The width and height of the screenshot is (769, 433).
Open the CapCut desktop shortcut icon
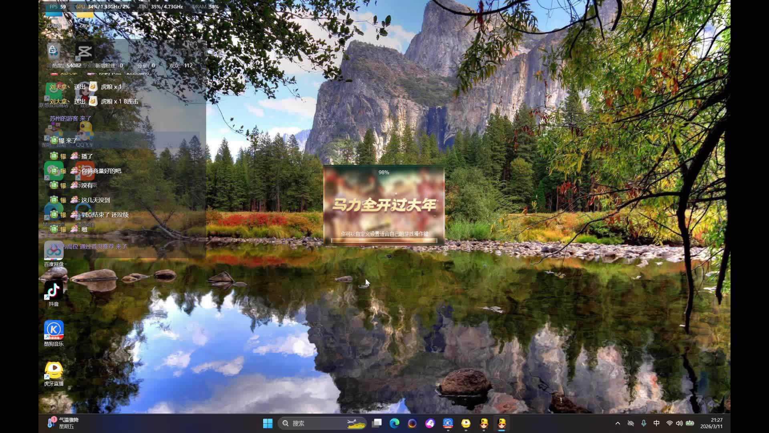(85, 52)
